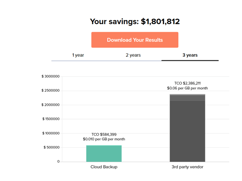Image resolution: width=242 pixels, height=181 pixels.
Task: Click the green Cloud Backup bar
Action: (104, 154)
